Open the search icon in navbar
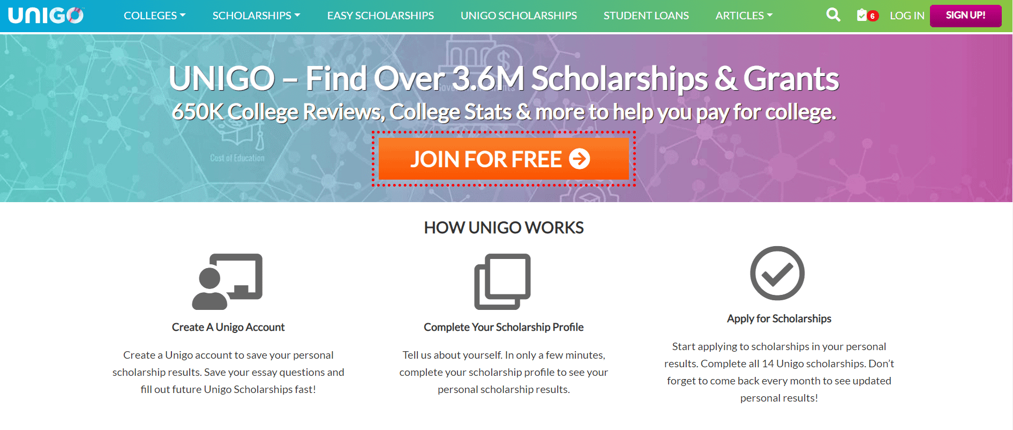The width and height of the screenshot is (1013, 430). coord(833,15)
